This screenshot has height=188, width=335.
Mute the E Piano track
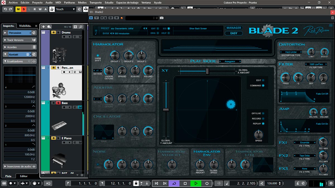[53, 138]
